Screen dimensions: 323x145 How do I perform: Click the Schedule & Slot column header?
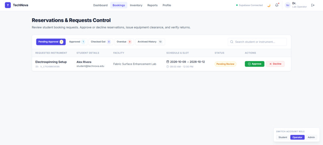pyautogui.click(x=178, y=53)
